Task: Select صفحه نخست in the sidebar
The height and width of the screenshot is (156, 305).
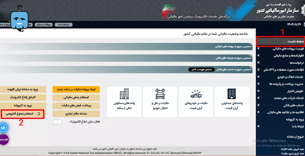Action: pos(280,41)
